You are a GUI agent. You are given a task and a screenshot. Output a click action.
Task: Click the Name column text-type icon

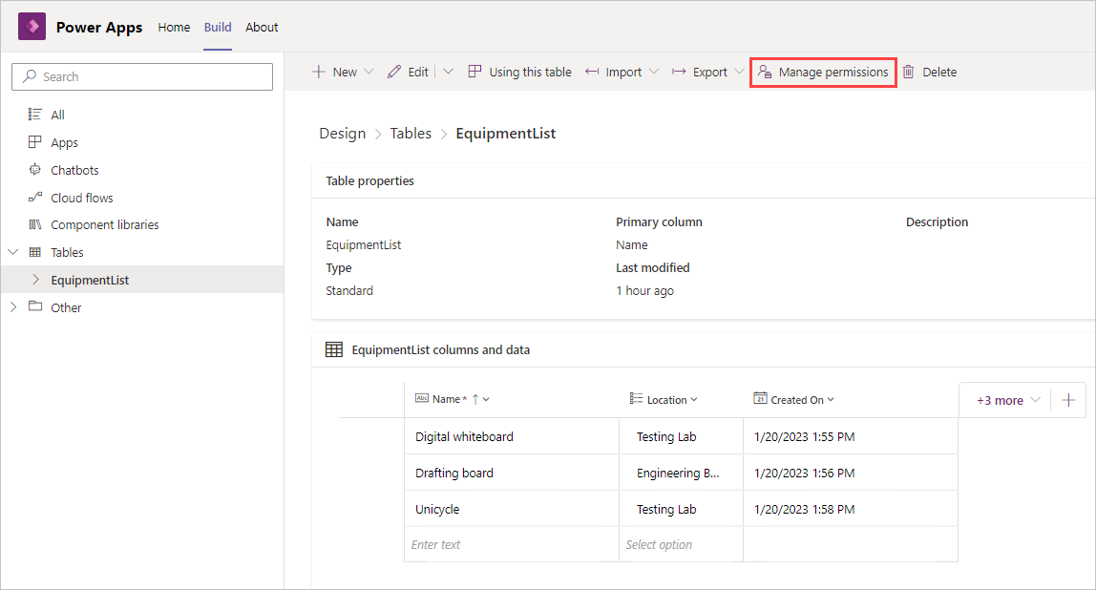tap(421, 398)
